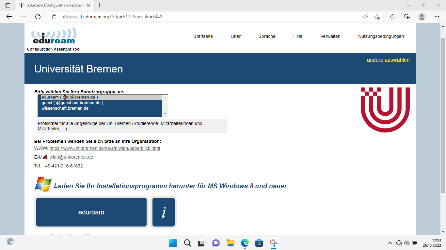Select wissenschaft.bremen.de in the user group list
The height and width of the screenshot is (250, 446).
click(65, 108)
